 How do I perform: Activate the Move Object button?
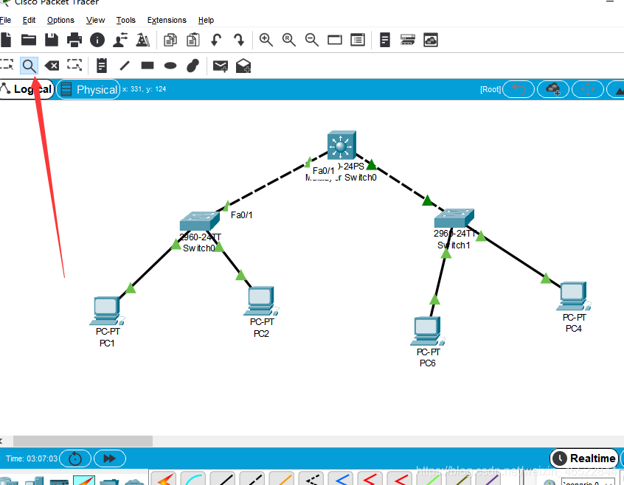[588, 89]
